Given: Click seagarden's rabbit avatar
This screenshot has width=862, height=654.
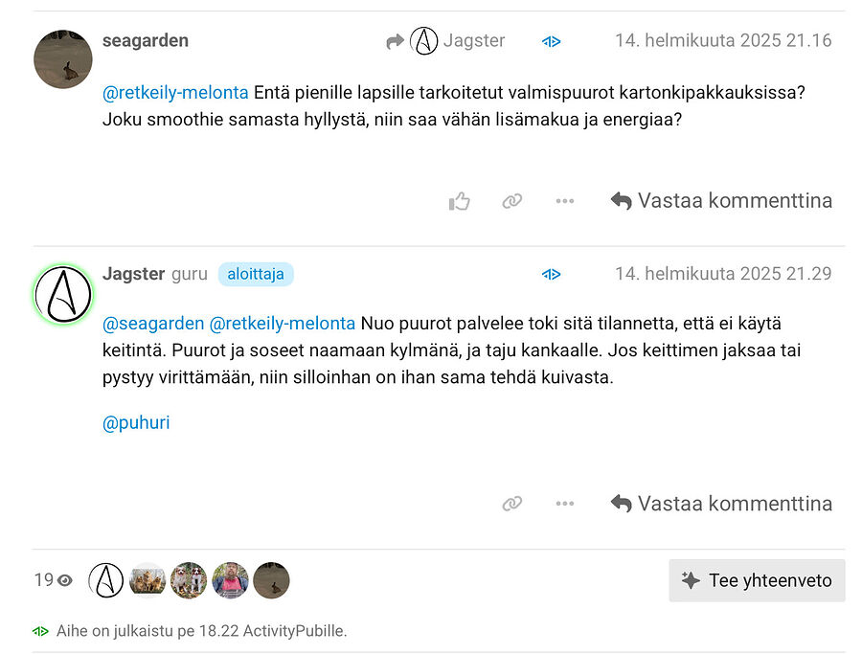Looking at the screenshot, I should point(62,58).
